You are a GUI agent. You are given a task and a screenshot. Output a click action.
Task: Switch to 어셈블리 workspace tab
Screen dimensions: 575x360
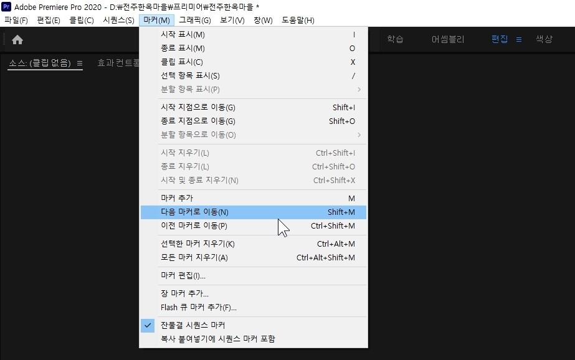pyautogui.click(x=448, y=39)
